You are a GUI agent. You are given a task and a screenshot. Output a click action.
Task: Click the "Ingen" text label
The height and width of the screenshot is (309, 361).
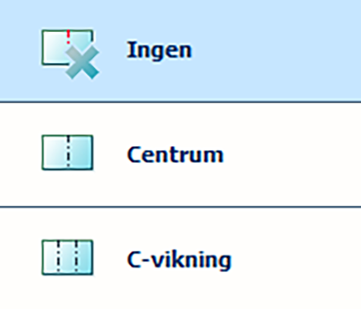(x=160, y=50)
